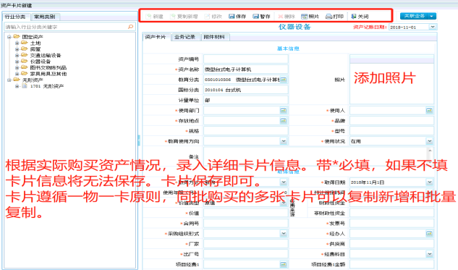The width and height of the screenshot is (458, 270).
Task: Open the picker icon for 存放地点
Action: tap(283, 120)
